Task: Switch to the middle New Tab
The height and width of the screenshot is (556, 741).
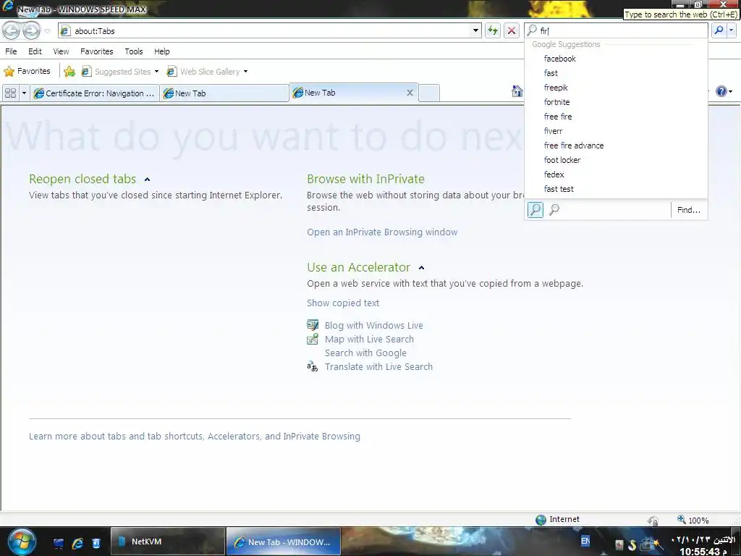Action: [224, 93]
